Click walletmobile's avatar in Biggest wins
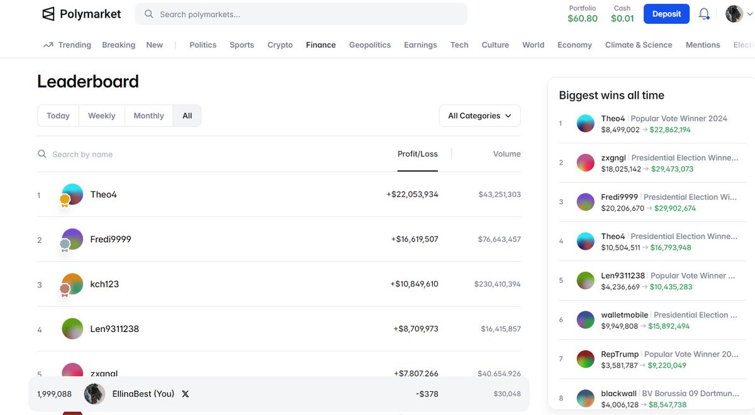The height and width of the screenshot is (415, 755). point(586,320)
